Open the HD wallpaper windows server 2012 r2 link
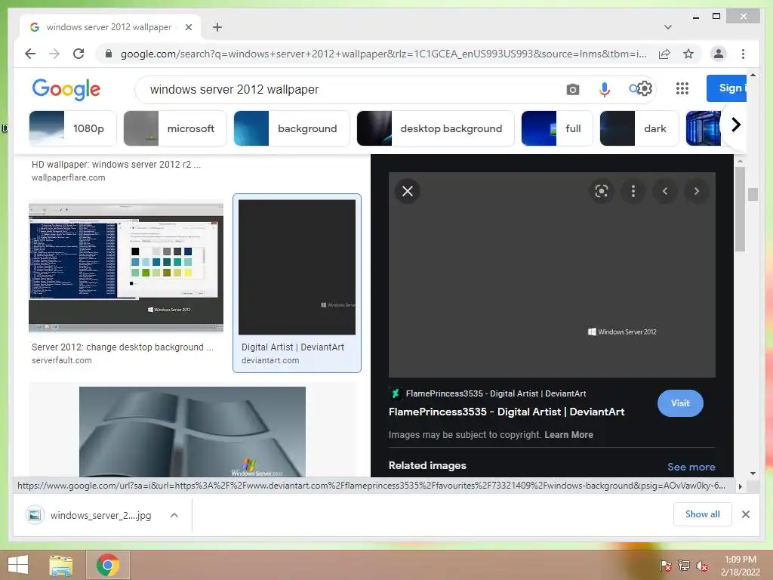773x580 pixels. click(115, 164)
